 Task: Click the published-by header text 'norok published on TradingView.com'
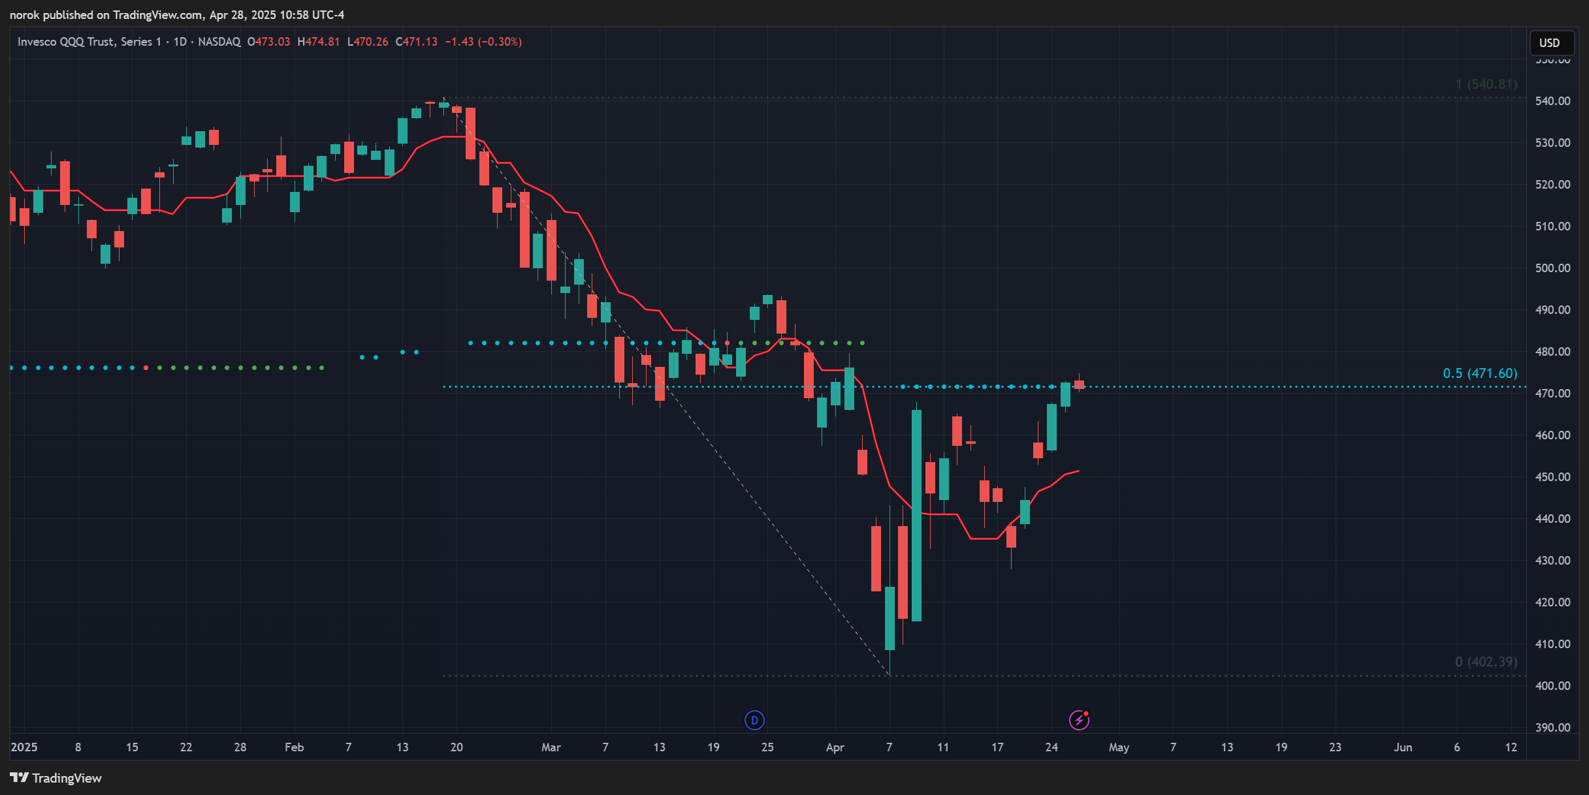106,14
